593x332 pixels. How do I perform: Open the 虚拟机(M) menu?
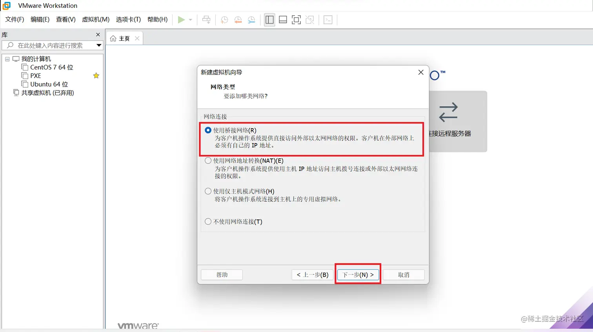point(96,20)
